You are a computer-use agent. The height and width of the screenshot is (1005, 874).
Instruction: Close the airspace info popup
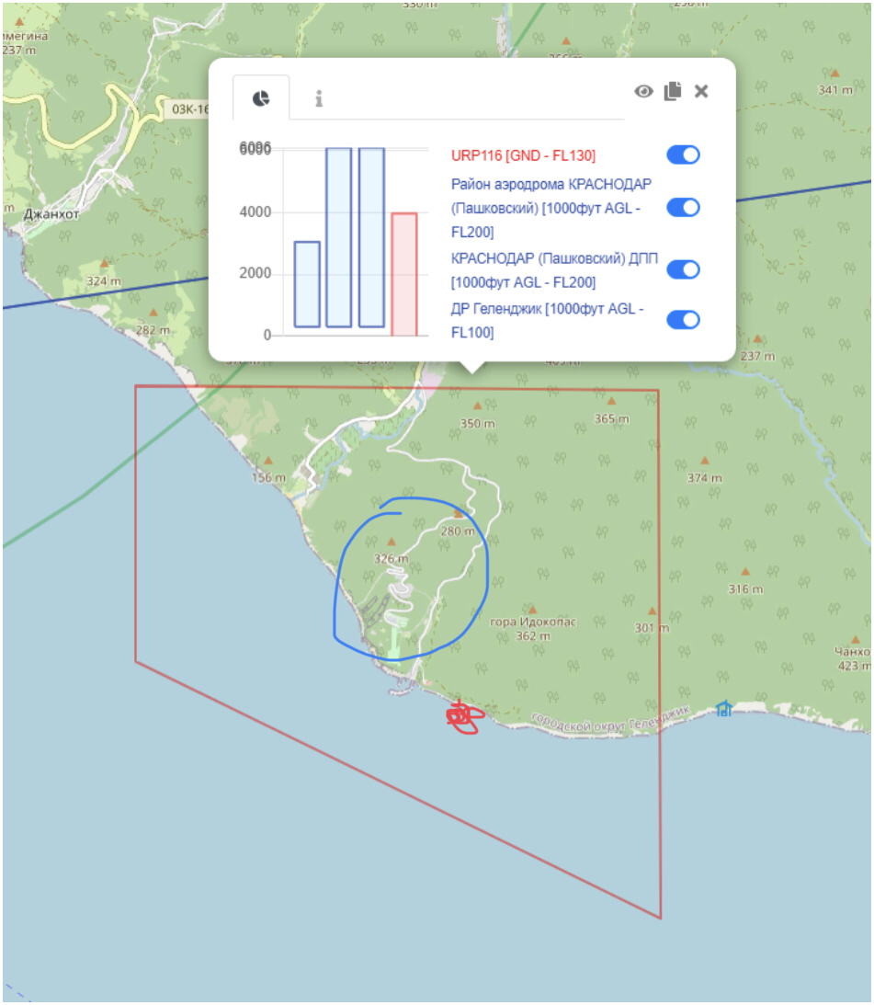click(x=701, y=91)
